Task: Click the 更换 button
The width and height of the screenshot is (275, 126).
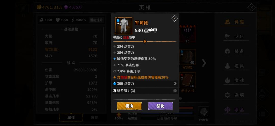Action: (x=129, y=106)
